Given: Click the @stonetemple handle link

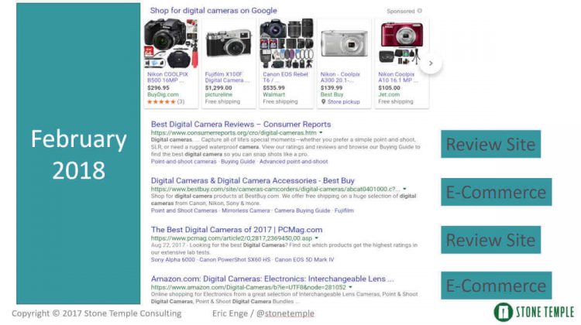Looking at the screenshot, I should [285, 313].
